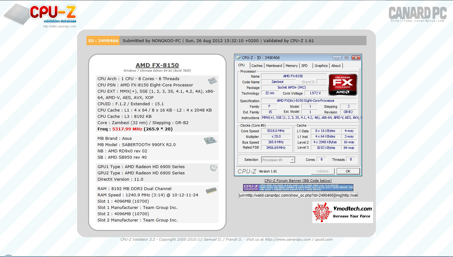Click the Multiplier value x 20.0

(276, 137)
